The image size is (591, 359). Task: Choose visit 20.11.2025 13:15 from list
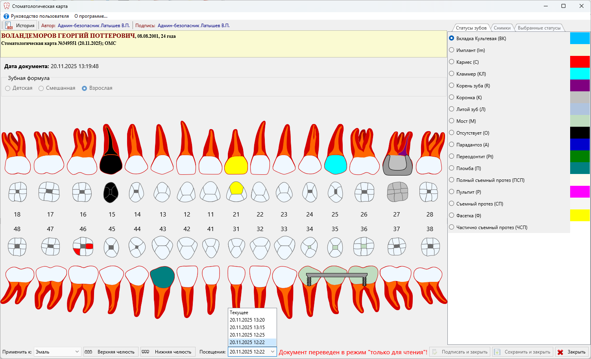247,328
